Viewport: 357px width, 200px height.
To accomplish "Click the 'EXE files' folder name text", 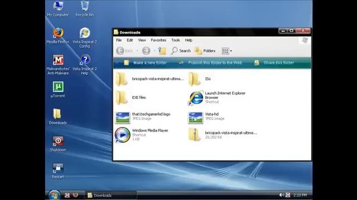I will (x=139, y=97).
